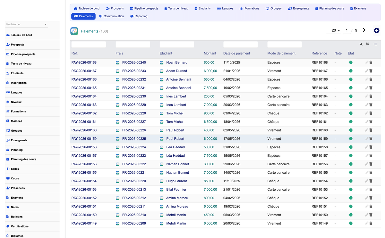The height and width of the screenshot is (238, 385).
Task: Click reference cell REF10160
Action: (x=320, y=130)
